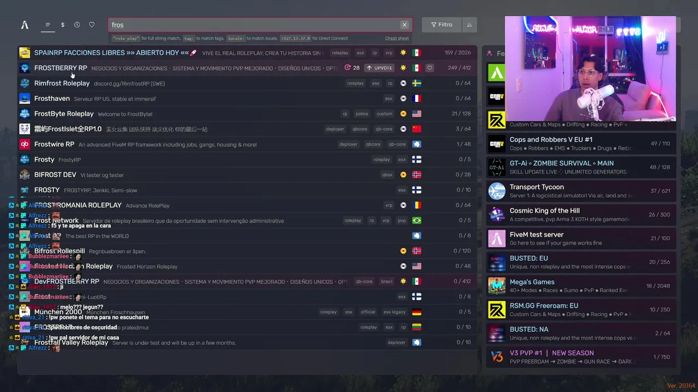Open the FiveM logo home icon
The image size is (698, 392).
tap(25, 24)
